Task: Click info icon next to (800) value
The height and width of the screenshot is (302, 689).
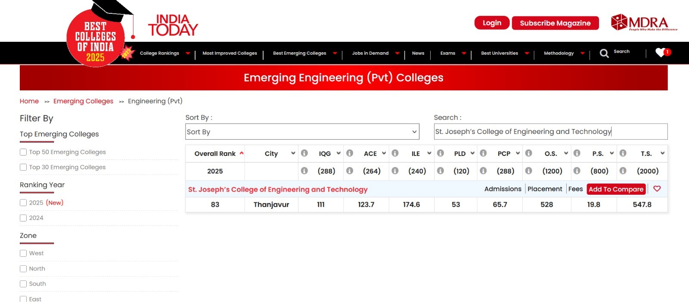Action: click(577, 171)
